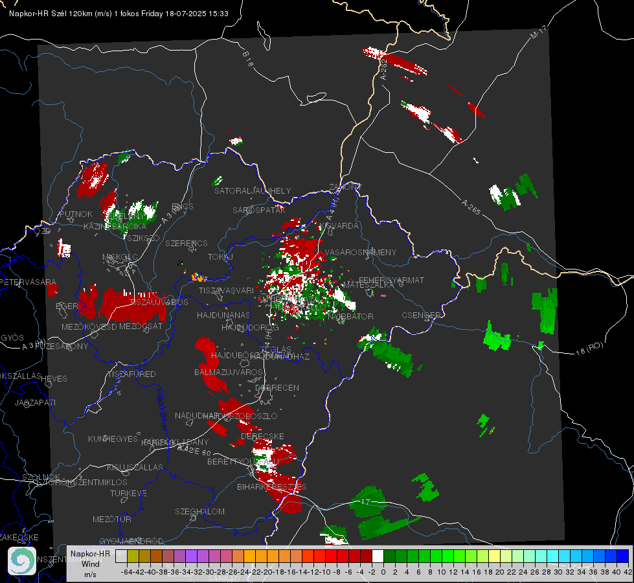This screenshot has width=634, height=583.
Task: Click the 'KISVÁRDA' city label
Action: (x=339, y=226)
